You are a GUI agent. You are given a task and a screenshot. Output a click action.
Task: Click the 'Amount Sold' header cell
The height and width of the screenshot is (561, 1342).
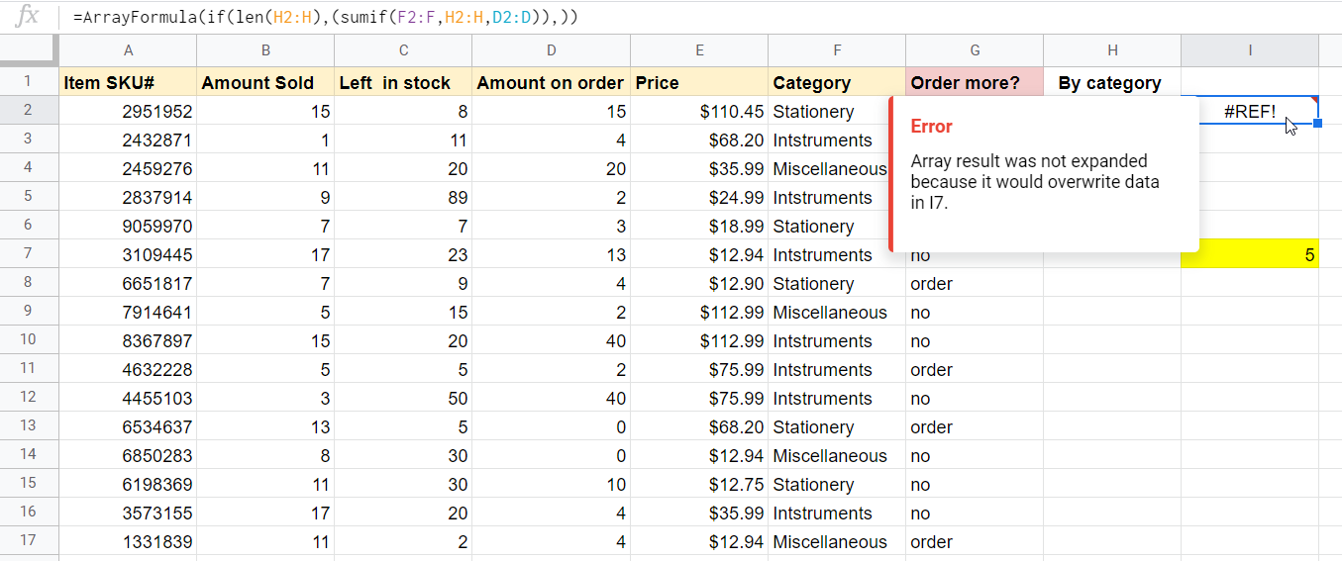pos(265,82)
